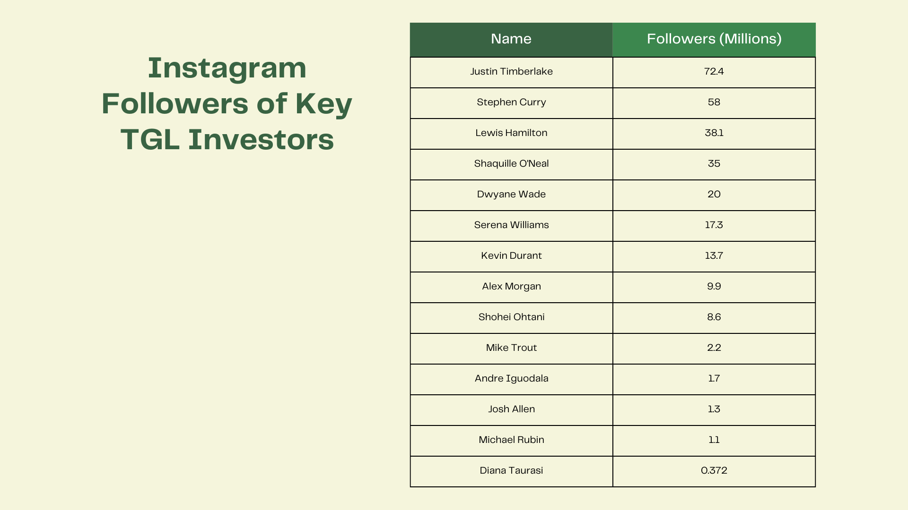This screenshot has width=908, height=510.
Task: Click the 58 followers cell
Action: (714, 102)
